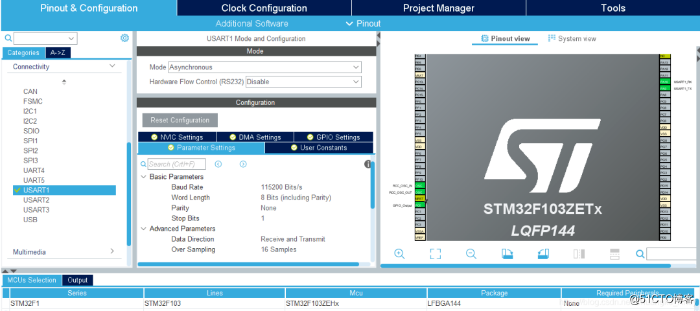700x311 pixels.
Task: Switch to the Clock Configuration tab
Action: pyautogui.click(x=264, y=8)
